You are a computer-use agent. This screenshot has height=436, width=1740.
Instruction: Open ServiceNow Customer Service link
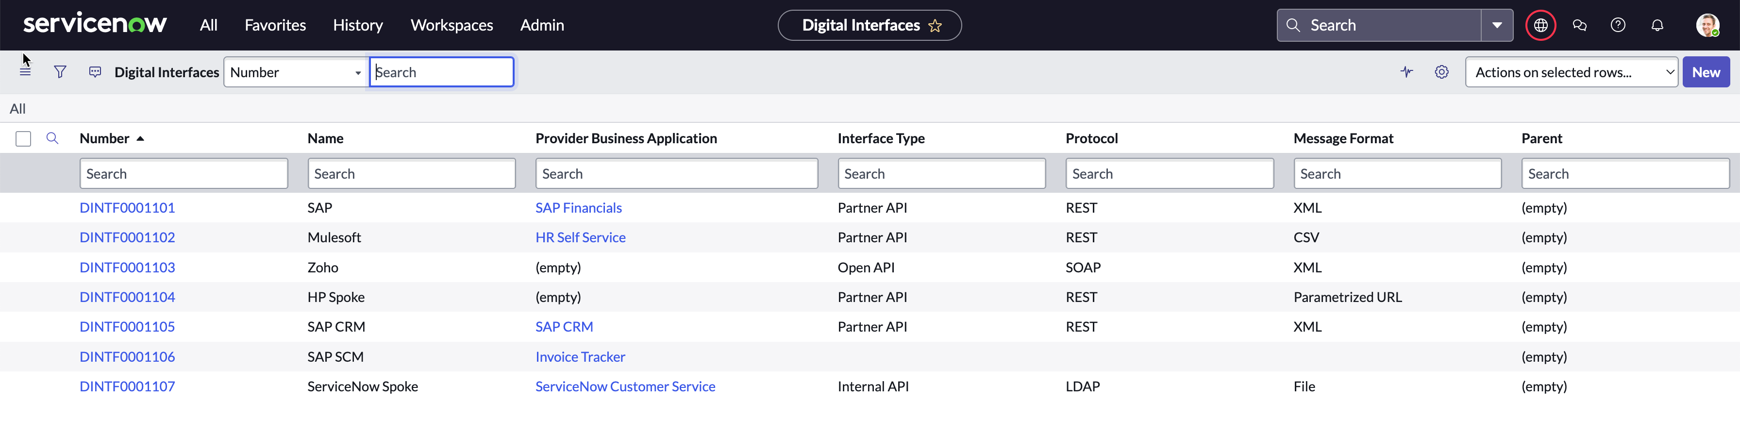point(625,386)
